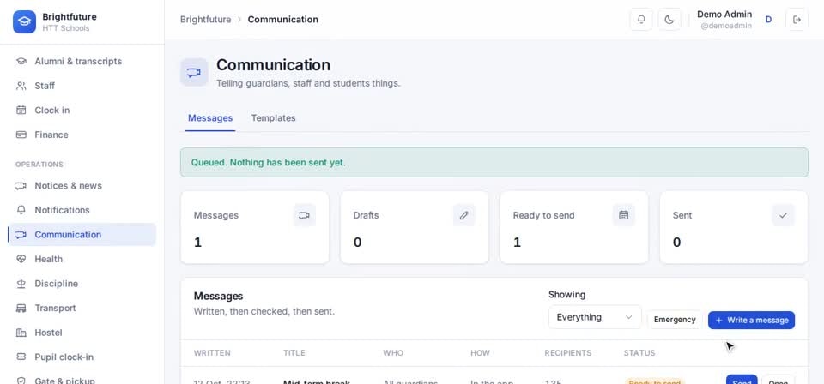Click the Gate & pickup shield icon

(21, 381)
